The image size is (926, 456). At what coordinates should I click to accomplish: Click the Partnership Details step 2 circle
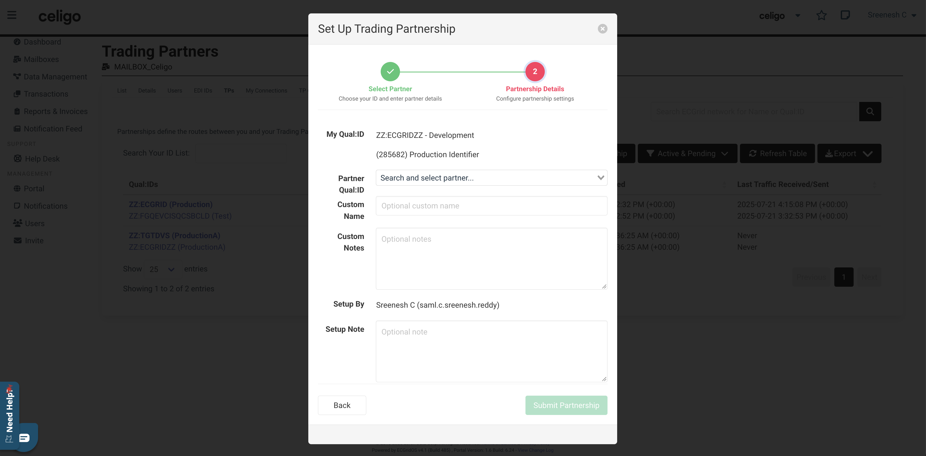coord(535,72)
